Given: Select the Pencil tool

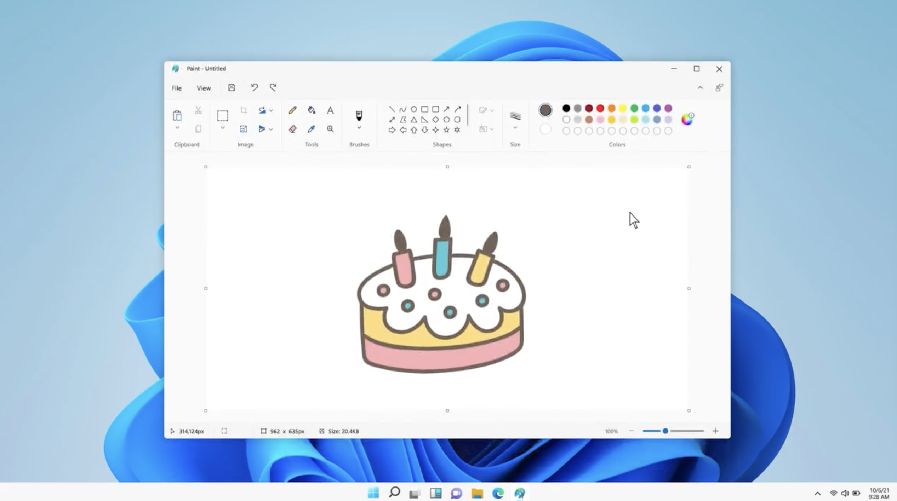Looking at the screenshot, I should pyautogui.click(x=292, y=110).
